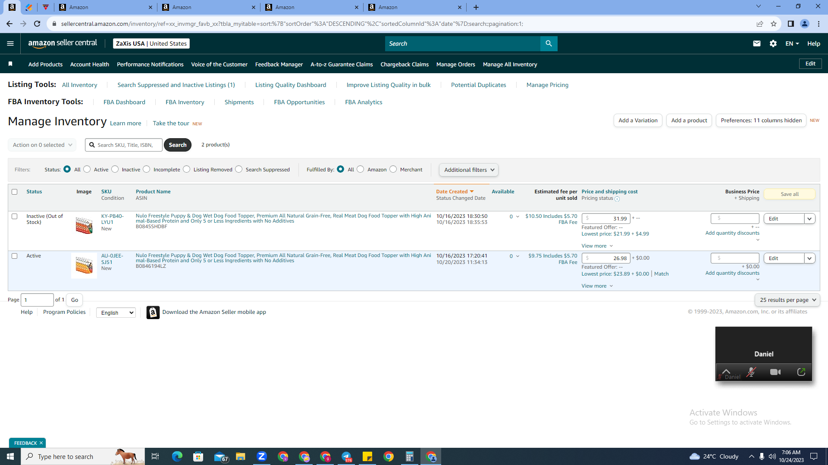The height and width of the screenshot is (465, 828).
Task: Select the Incomplete status filter
Action: tap(147, 169)
